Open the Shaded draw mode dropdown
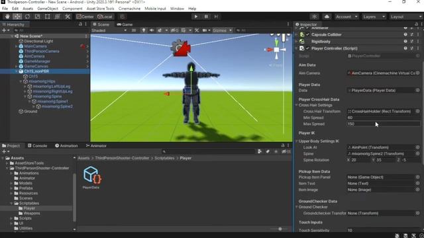The height and width of the screenshot is (238, 424). [109, 30]
